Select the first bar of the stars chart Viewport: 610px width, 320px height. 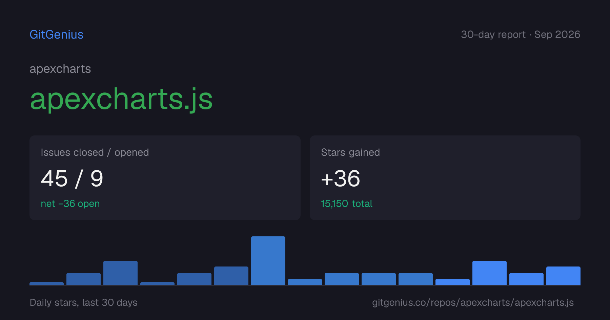pyautogui.click(x=46, y=283)
